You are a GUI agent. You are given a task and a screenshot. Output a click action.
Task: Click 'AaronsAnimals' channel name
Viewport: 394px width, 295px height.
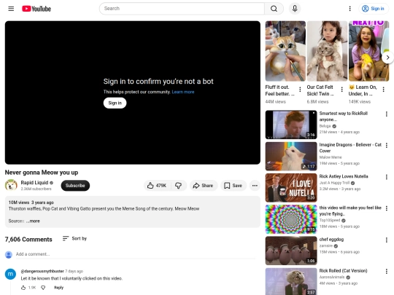[332, 277]
